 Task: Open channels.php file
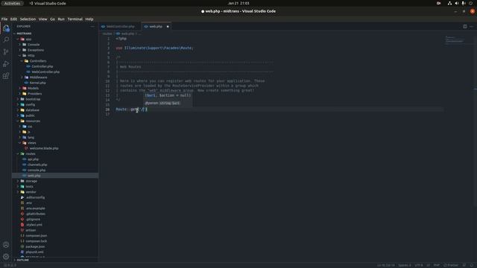(x=37, y=165)
